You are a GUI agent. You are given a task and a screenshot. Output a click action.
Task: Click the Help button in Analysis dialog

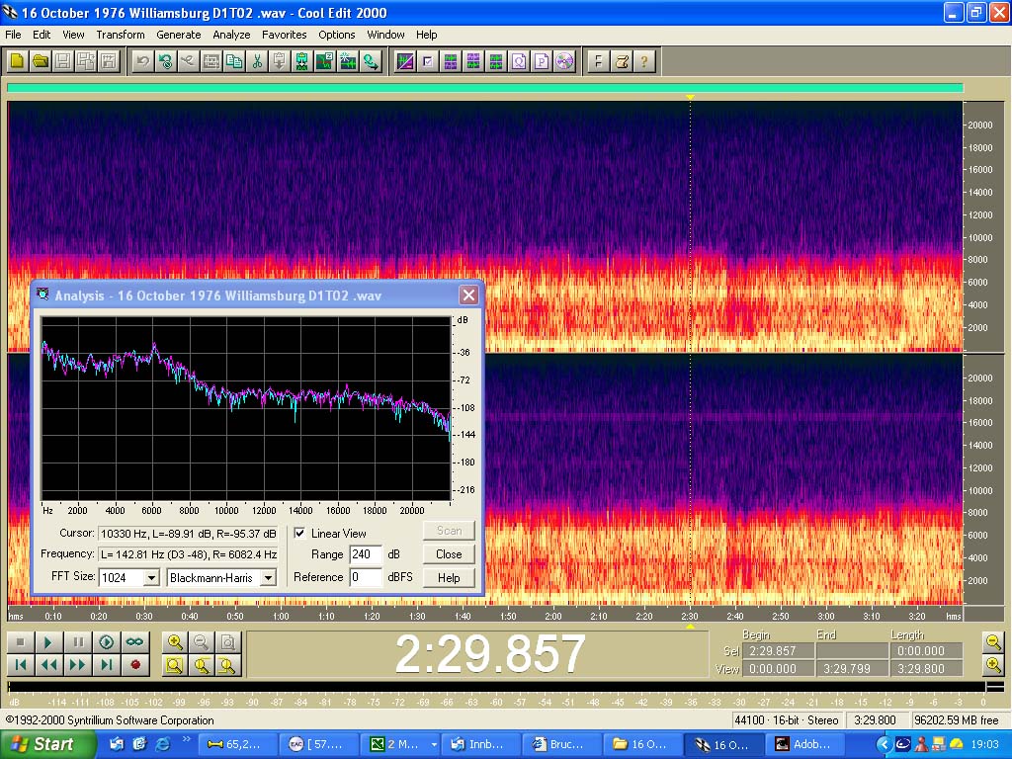point(449,577)
